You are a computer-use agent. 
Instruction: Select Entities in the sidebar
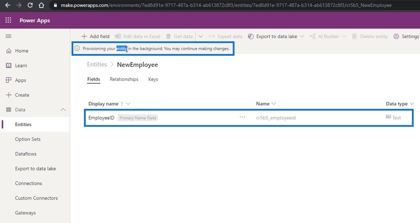click(x=23, y=124)
